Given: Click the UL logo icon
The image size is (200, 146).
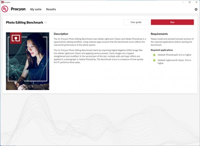Looking at the screenshot, I should pyautogui.click(x=5, y=9).
